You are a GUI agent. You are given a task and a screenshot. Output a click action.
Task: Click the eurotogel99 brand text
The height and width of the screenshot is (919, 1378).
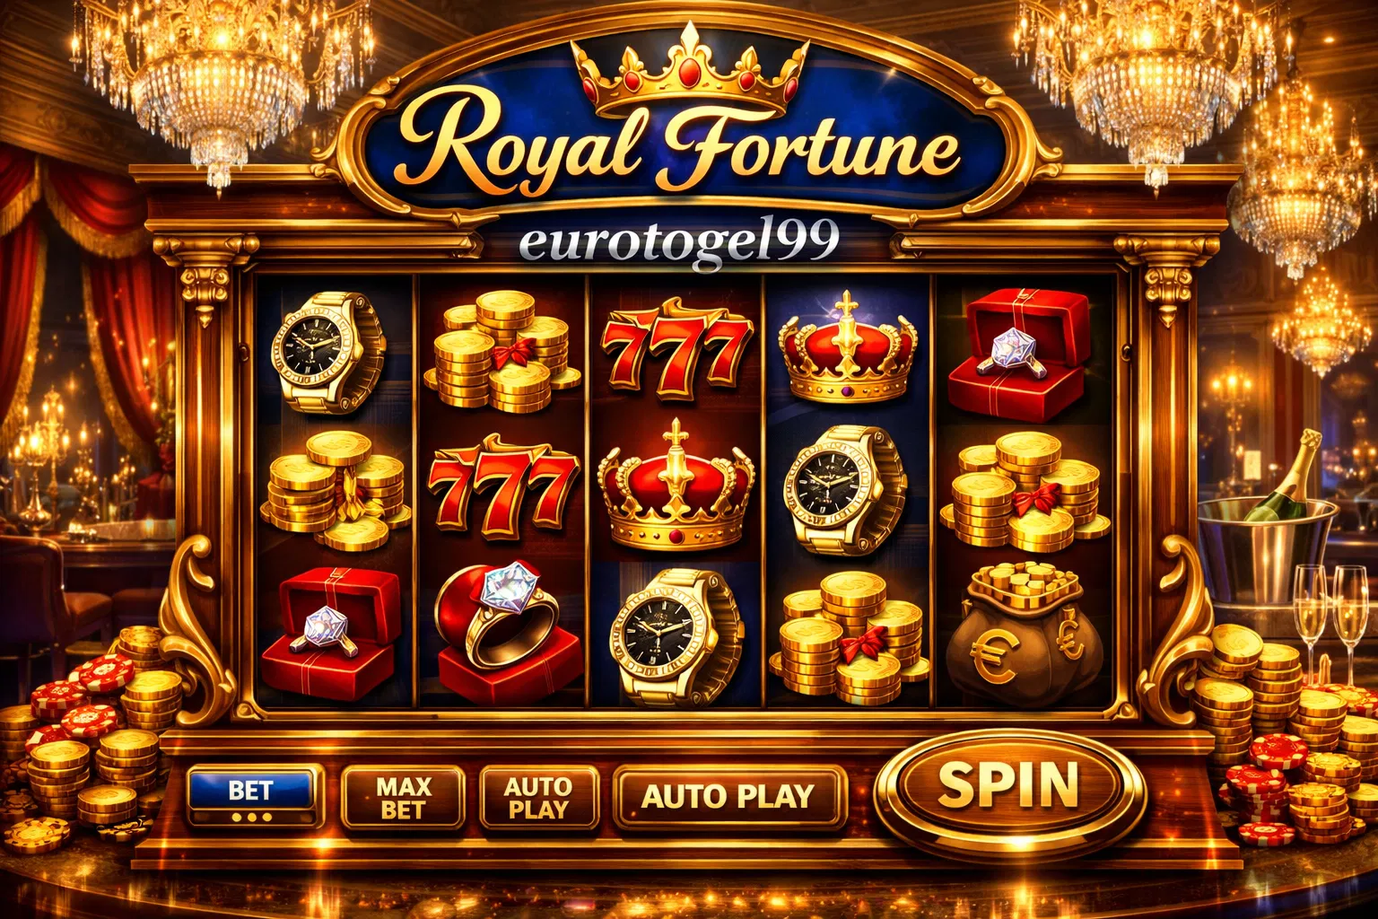pos(680,240)
